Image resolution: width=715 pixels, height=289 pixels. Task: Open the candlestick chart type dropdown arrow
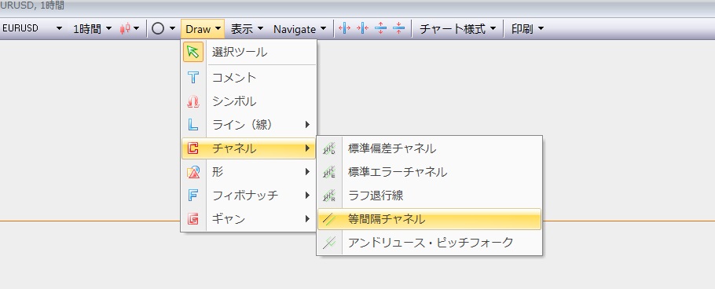[136, 29]
